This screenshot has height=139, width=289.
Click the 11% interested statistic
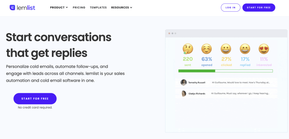click(x=264, y=62)
